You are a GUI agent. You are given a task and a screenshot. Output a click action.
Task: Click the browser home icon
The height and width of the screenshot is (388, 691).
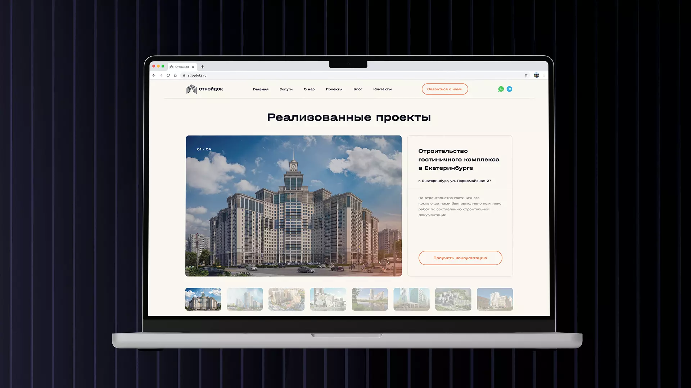tap(175, 75)
